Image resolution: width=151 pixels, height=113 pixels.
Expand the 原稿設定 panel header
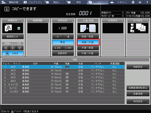tap(13, 20)
